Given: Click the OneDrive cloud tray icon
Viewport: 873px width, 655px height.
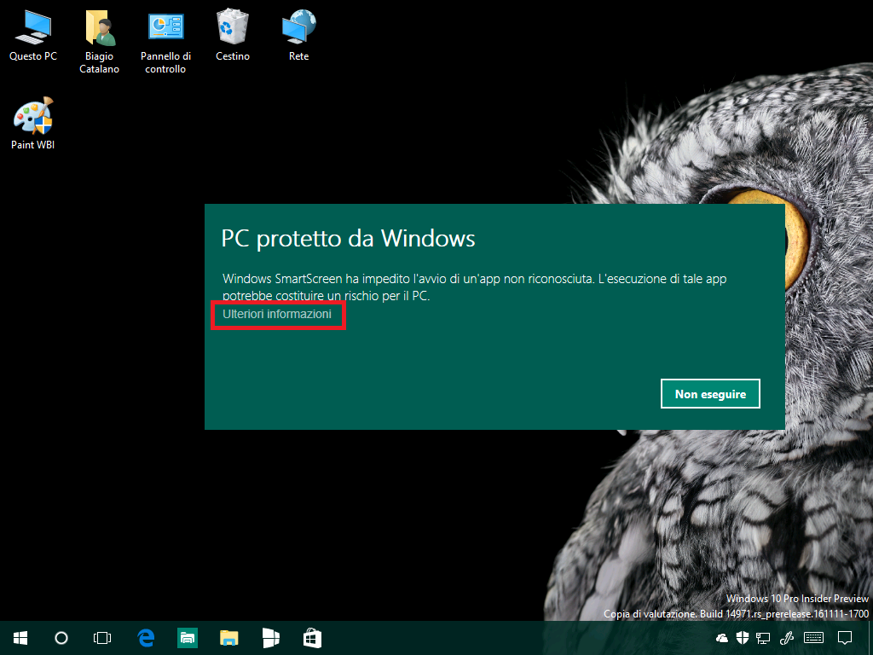Looking at the screenshot, I should pyautogui.click(x=721, y=638).
